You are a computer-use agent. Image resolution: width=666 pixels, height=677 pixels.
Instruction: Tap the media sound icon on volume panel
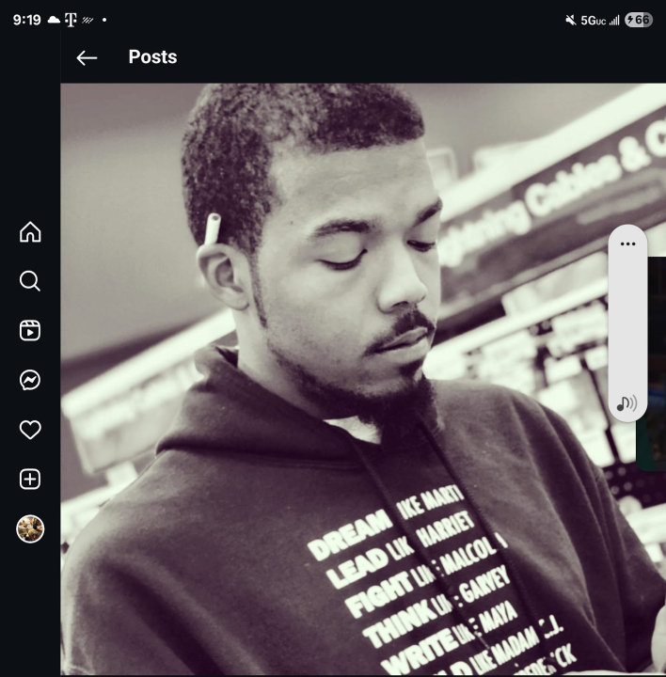pyautogui.click(x=626, y=403)
